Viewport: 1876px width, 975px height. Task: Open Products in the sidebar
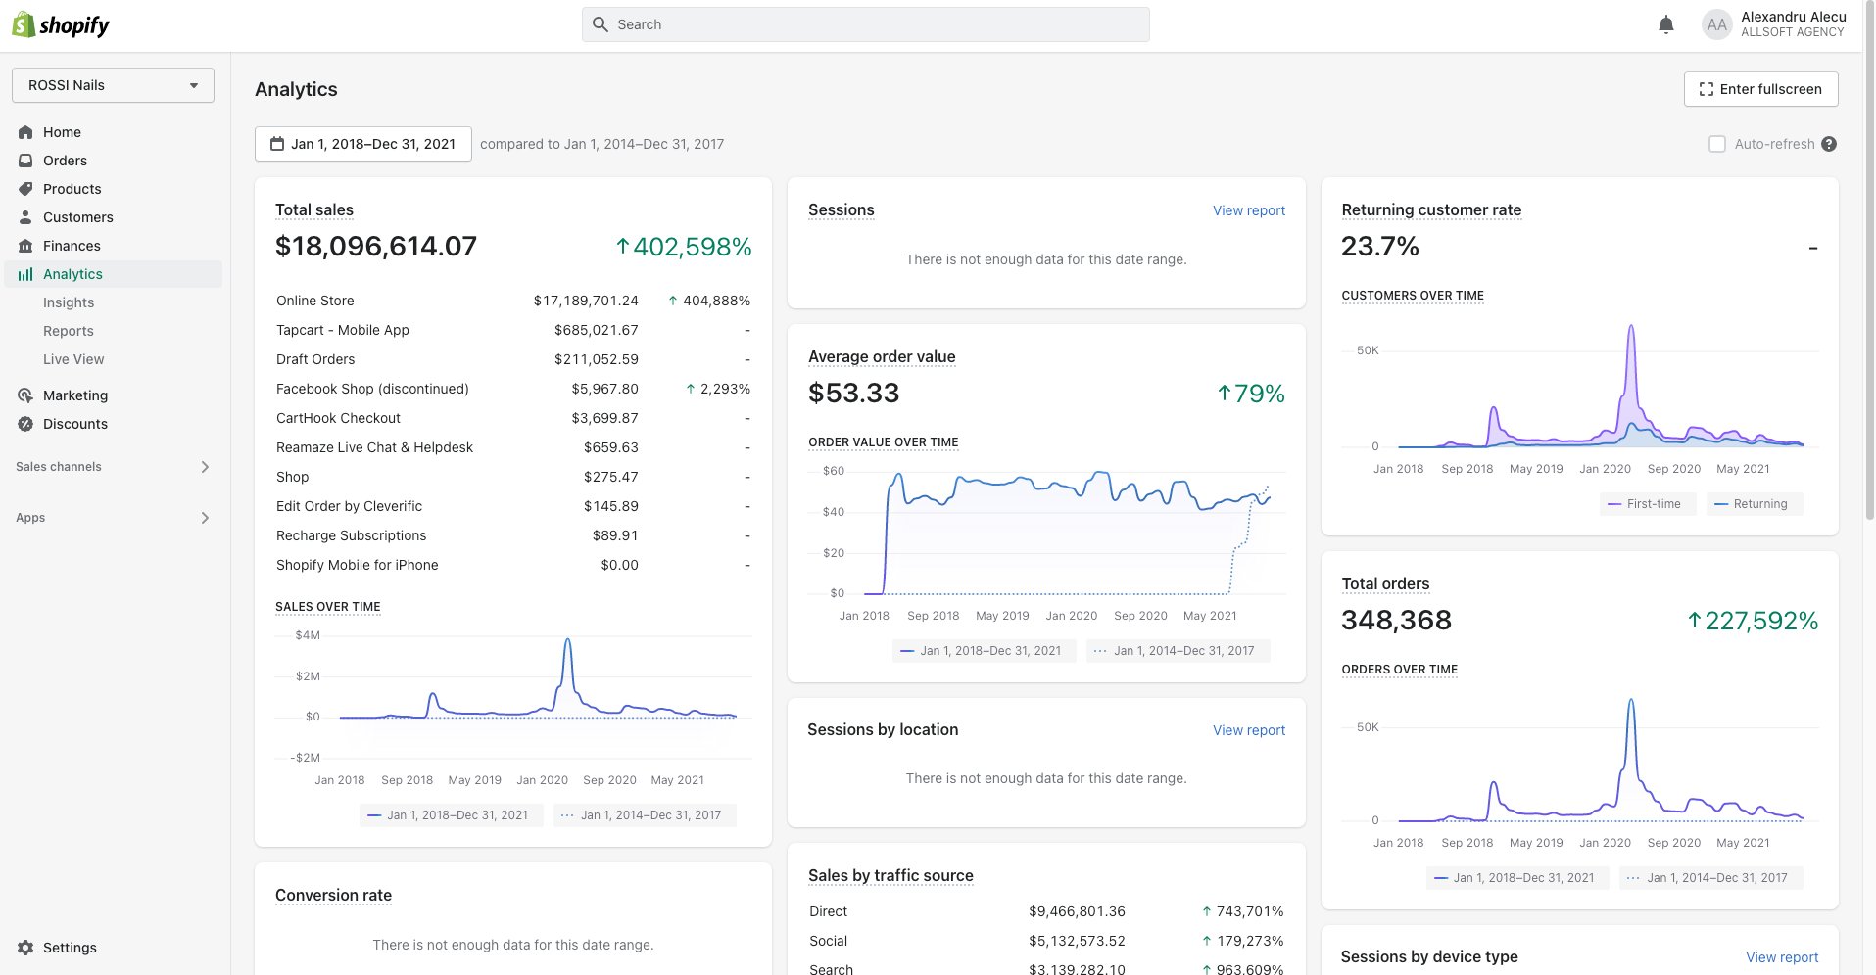[x=72, y=189]
